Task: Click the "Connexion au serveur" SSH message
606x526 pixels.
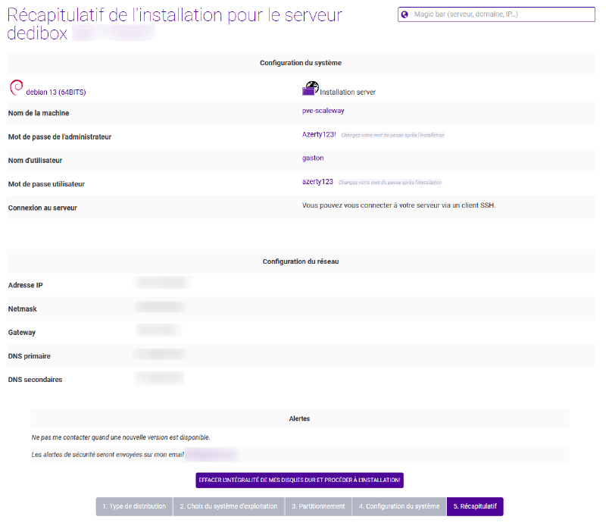Action: 398,205
